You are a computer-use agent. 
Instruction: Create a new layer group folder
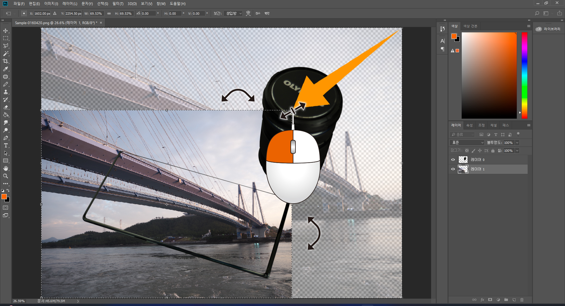[x=506, y=300]
